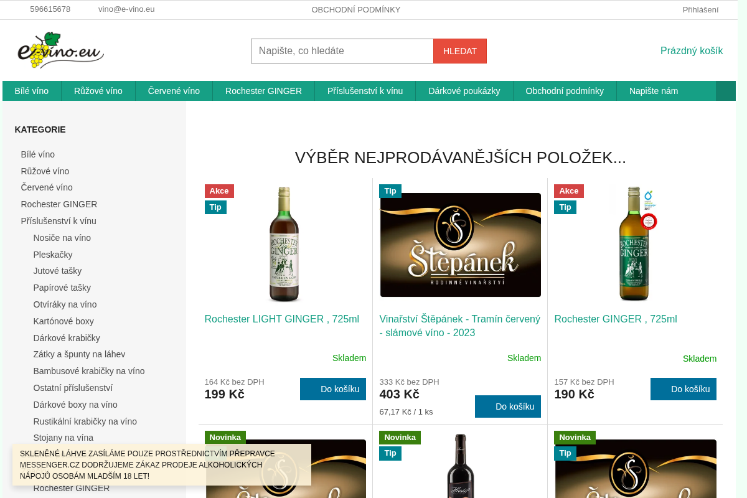Click the Akce badge on the 190 Kč Rochester GINGER
Screen dimensions: 747x498
569,191
